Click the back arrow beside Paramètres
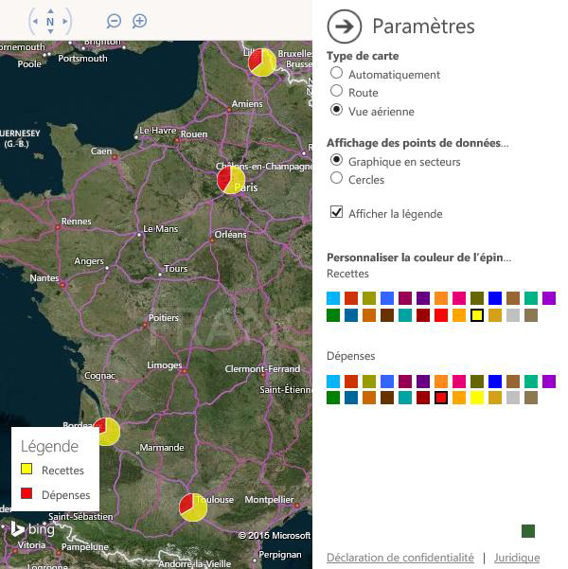568x569 pixels. 344,26
